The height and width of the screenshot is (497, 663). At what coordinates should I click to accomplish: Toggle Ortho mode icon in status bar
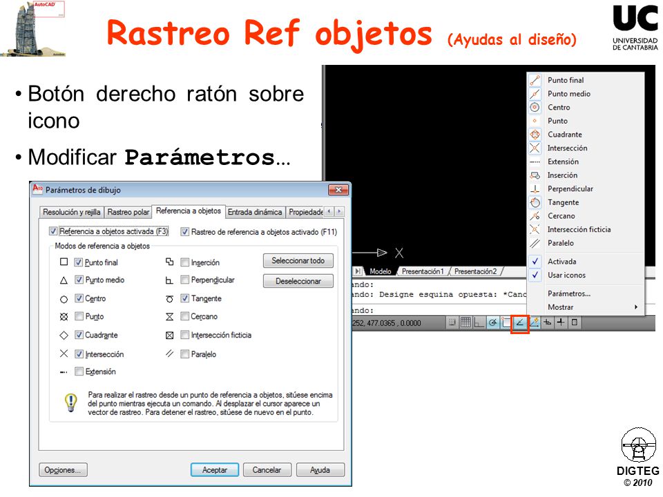[x=479, y=323]
